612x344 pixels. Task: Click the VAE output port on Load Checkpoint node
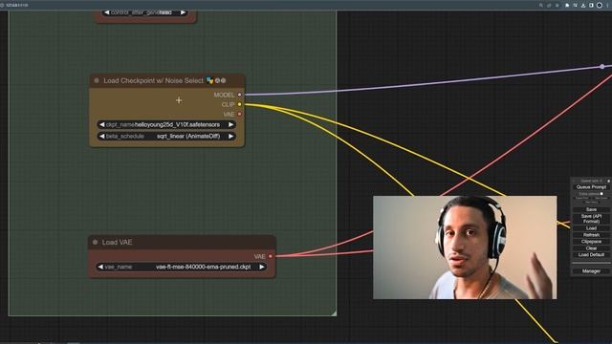[240, 115]
